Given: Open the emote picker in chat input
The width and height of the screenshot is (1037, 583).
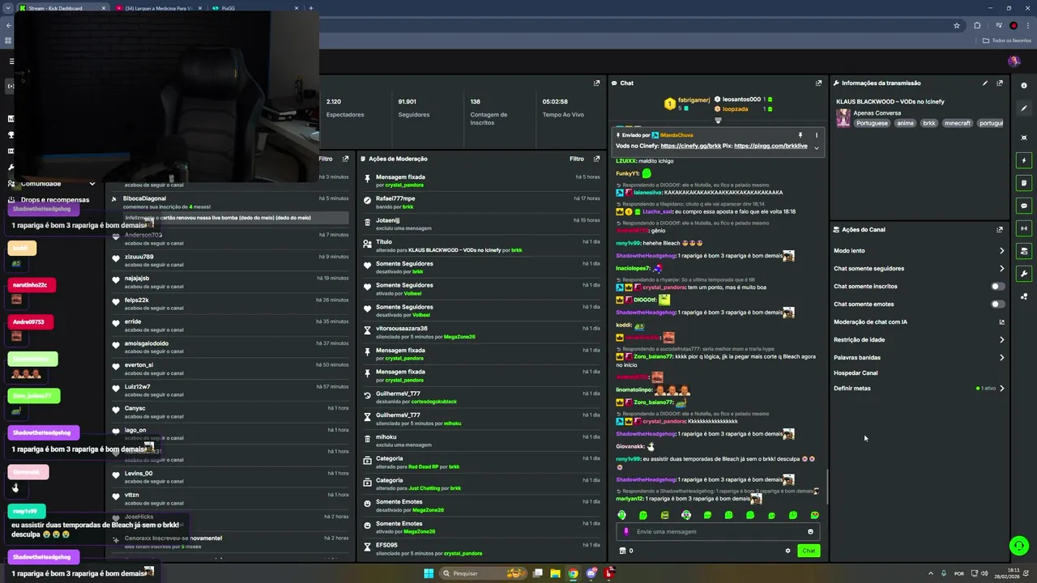Looking at the screenshot, I should 810,532.
